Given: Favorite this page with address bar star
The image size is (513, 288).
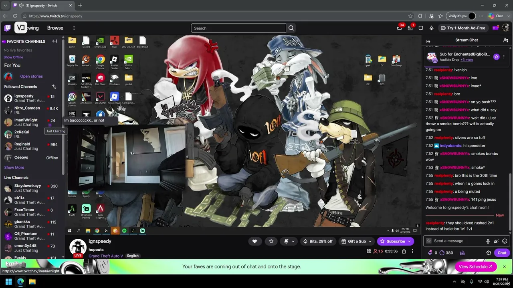Looking at the screenshot, I should (x=410, y=16).
